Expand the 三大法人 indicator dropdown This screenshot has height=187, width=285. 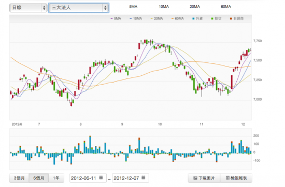[79, 8]
